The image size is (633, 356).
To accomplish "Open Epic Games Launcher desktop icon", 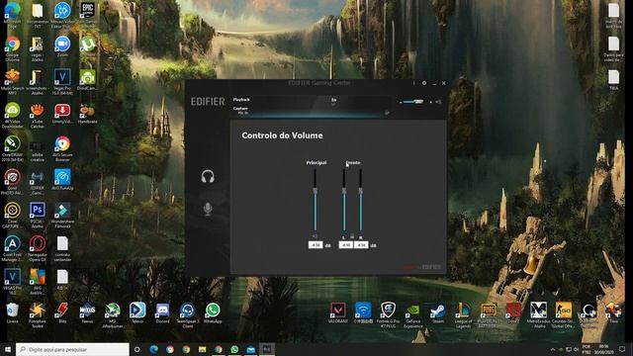I will [88, 16].
